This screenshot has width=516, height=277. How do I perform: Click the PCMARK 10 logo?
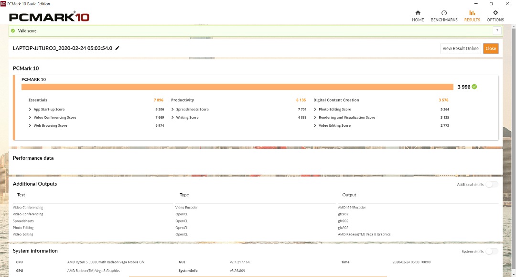pyautogui.click(x=49, y=16)
